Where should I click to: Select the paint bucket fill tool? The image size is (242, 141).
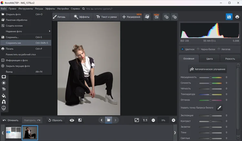pos(4,95)
